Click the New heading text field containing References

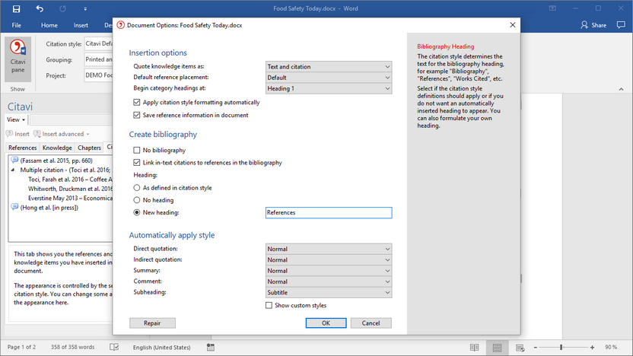click(329, 213)
